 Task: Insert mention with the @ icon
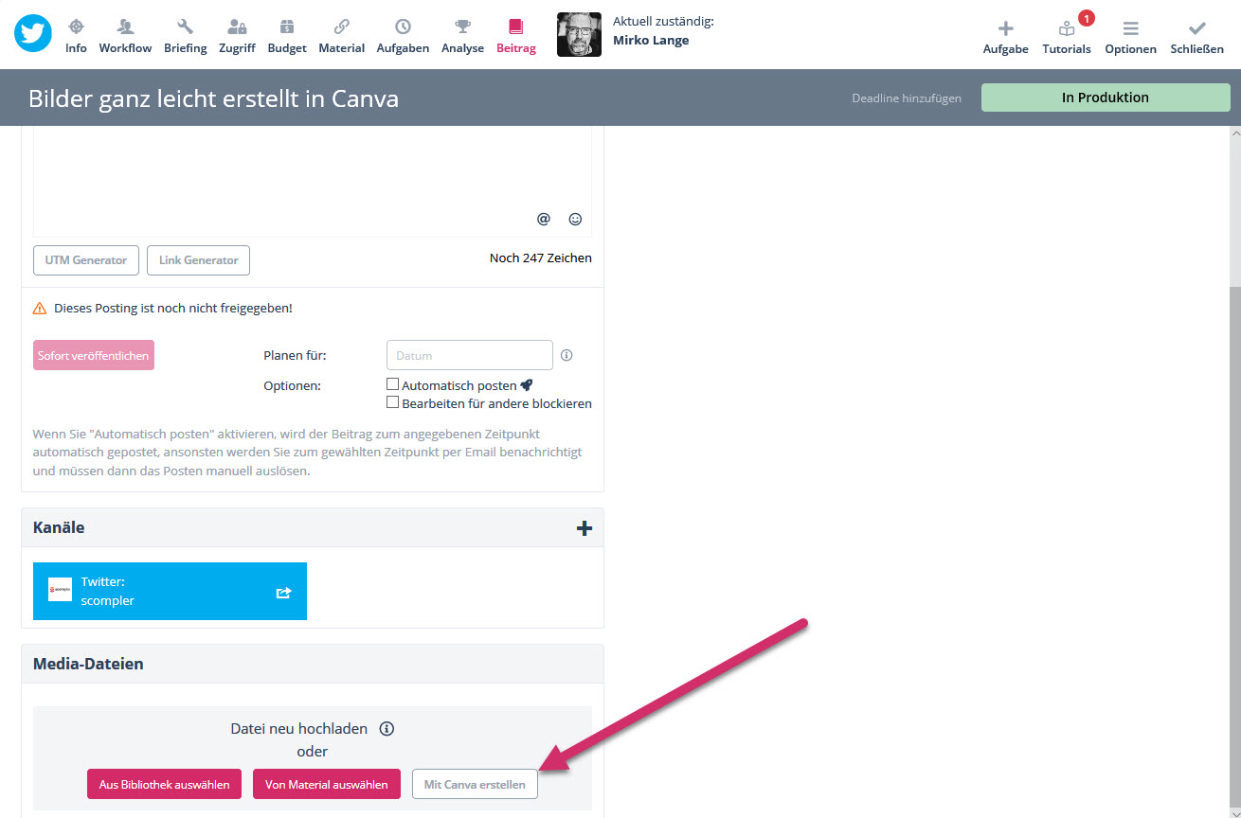543,219
